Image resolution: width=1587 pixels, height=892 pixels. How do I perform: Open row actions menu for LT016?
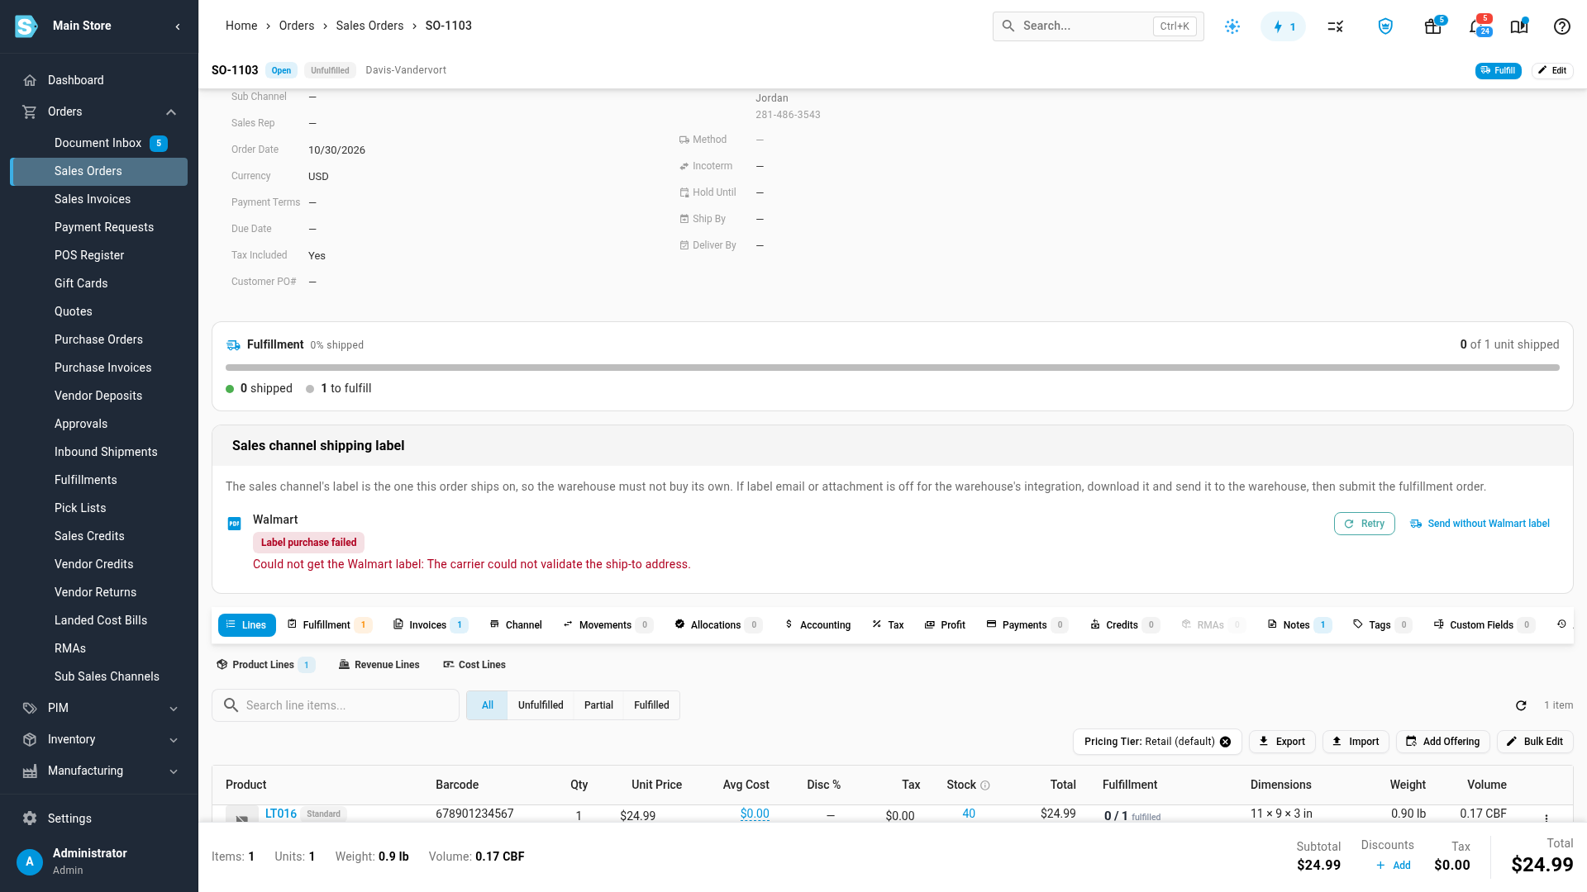tap(1546, 818)
